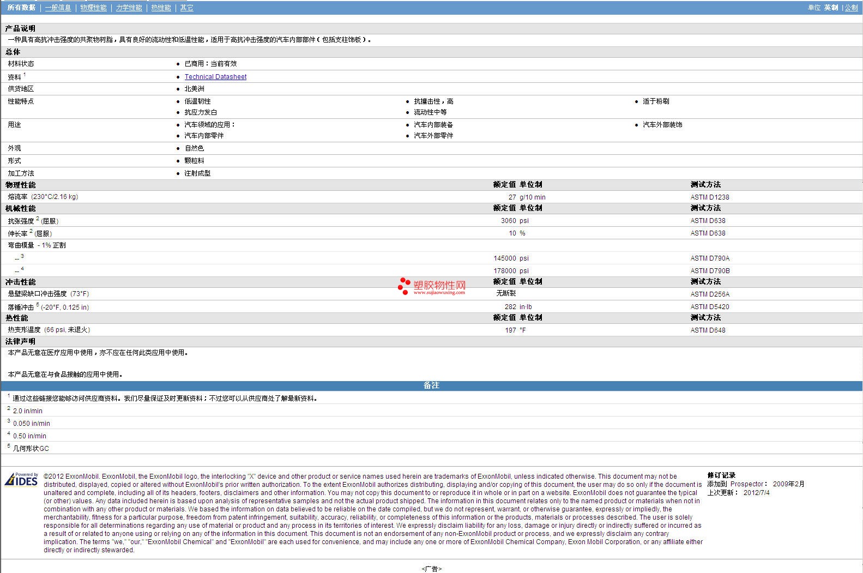Click ASTM D1238 test method
The image size is (863, 573).
[710, 197]
